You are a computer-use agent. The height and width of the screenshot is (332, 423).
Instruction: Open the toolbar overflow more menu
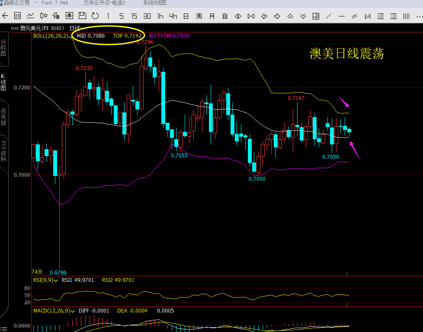(420, 16)
